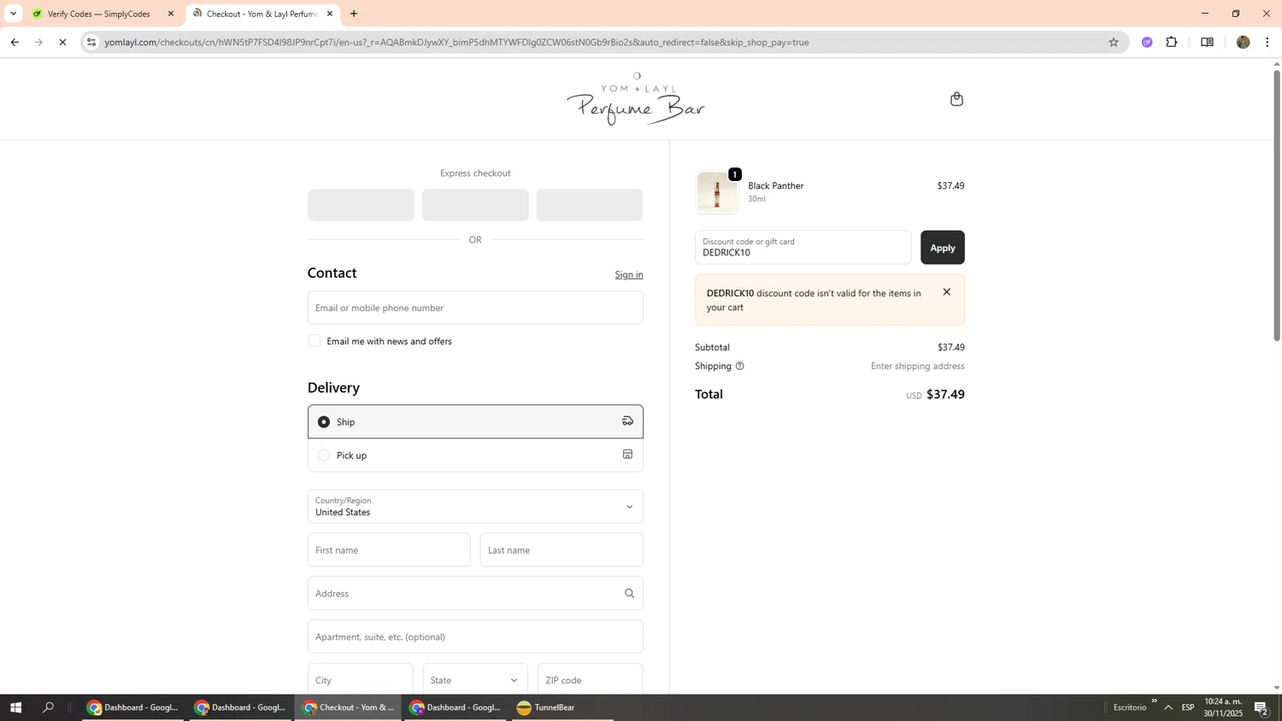Image resolution: width=1282 pixels, height=721 pixels.
Task: Open the Yom & Layl Perfume Bar logo
Action: (x=636, y=99)
